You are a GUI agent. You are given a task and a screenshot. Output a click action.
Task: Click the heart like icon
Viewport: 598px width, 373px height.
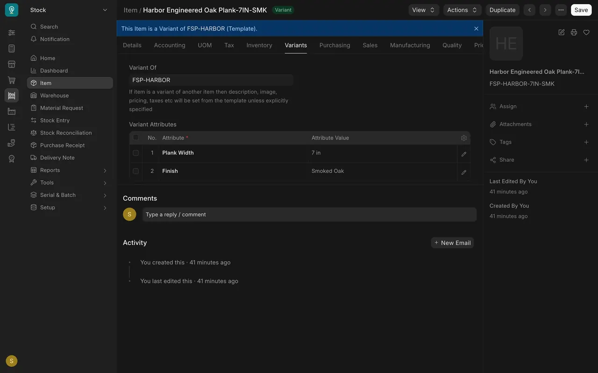coord(586,32)
